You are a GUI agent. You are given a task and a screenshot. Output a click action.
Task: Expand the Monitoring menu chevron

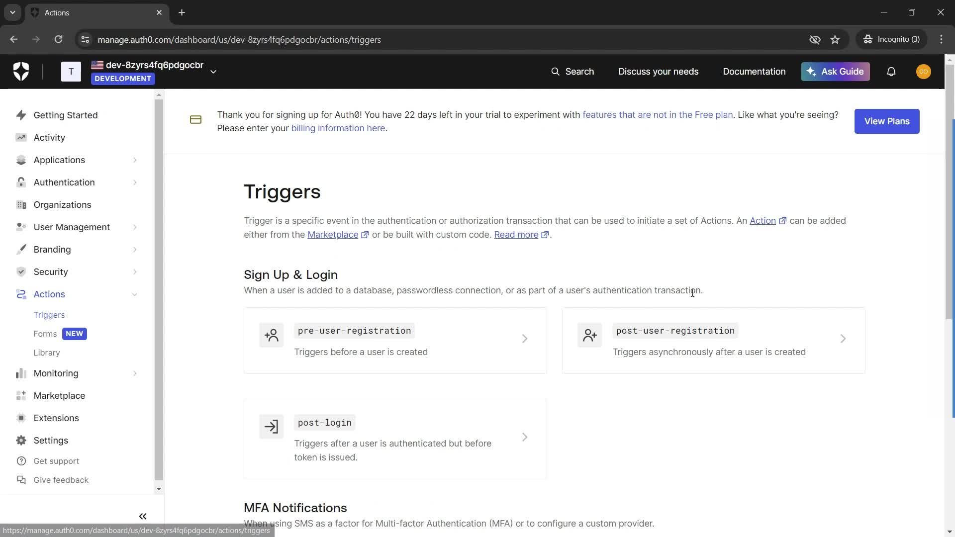pos(135,373)
